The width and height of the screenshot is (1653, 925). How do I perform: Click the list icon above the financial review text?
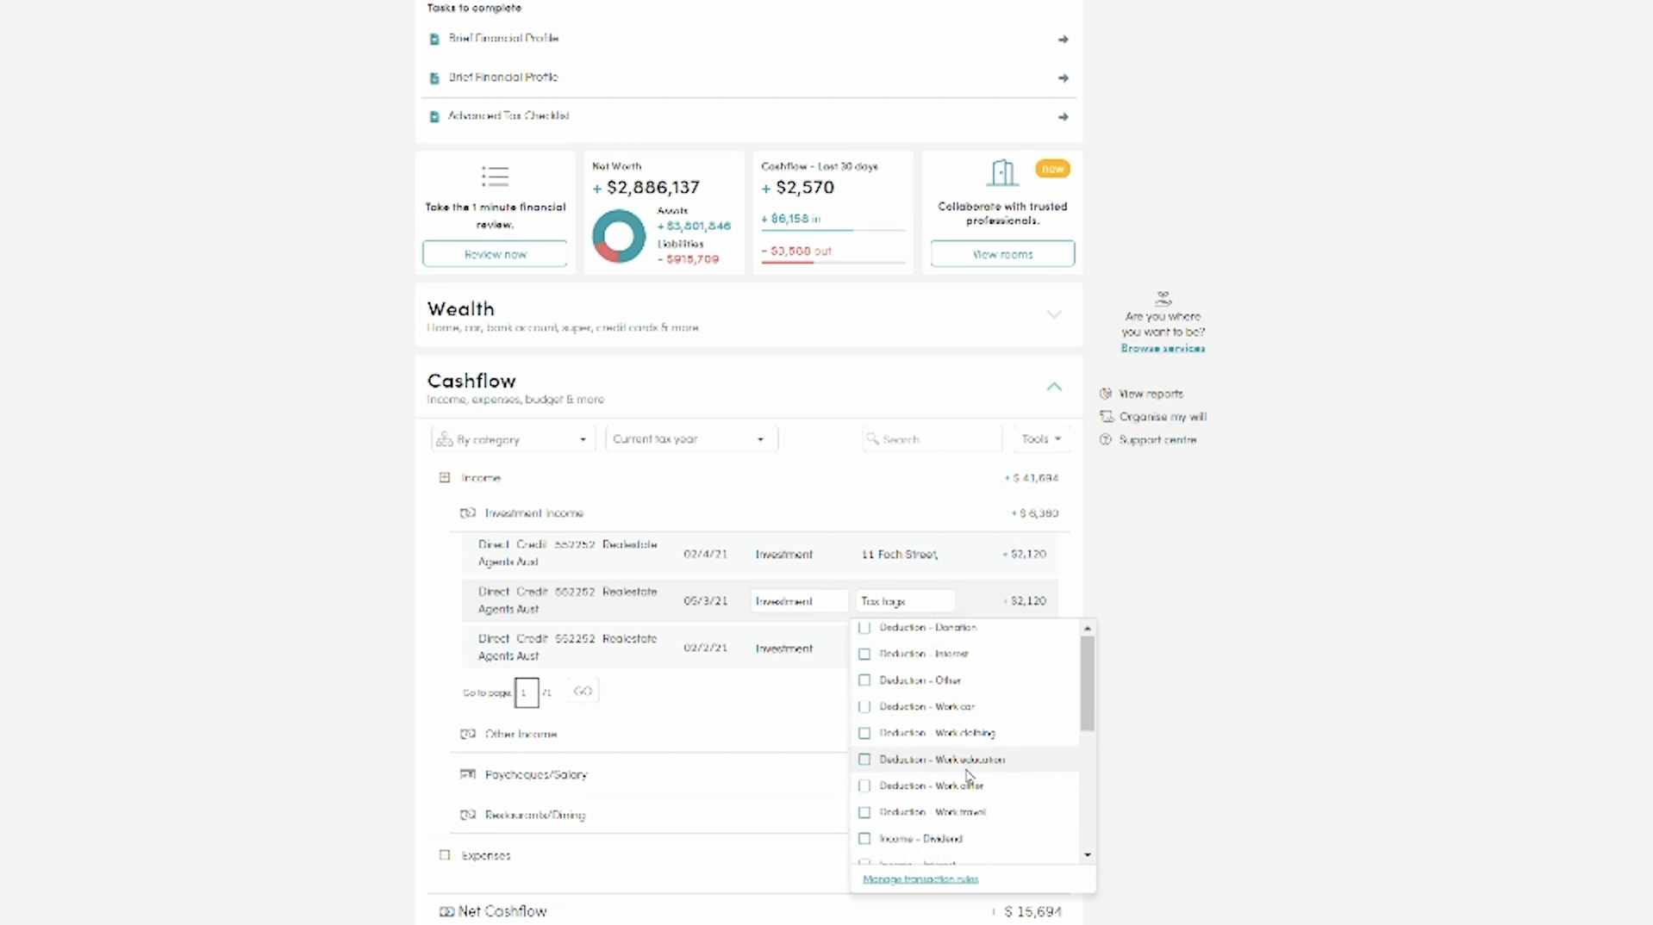click(x=495, y=177)
